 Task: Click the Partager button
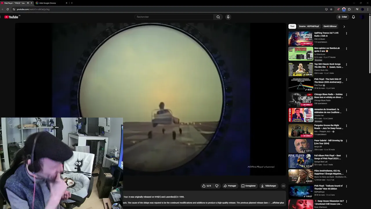click(230, 186)
